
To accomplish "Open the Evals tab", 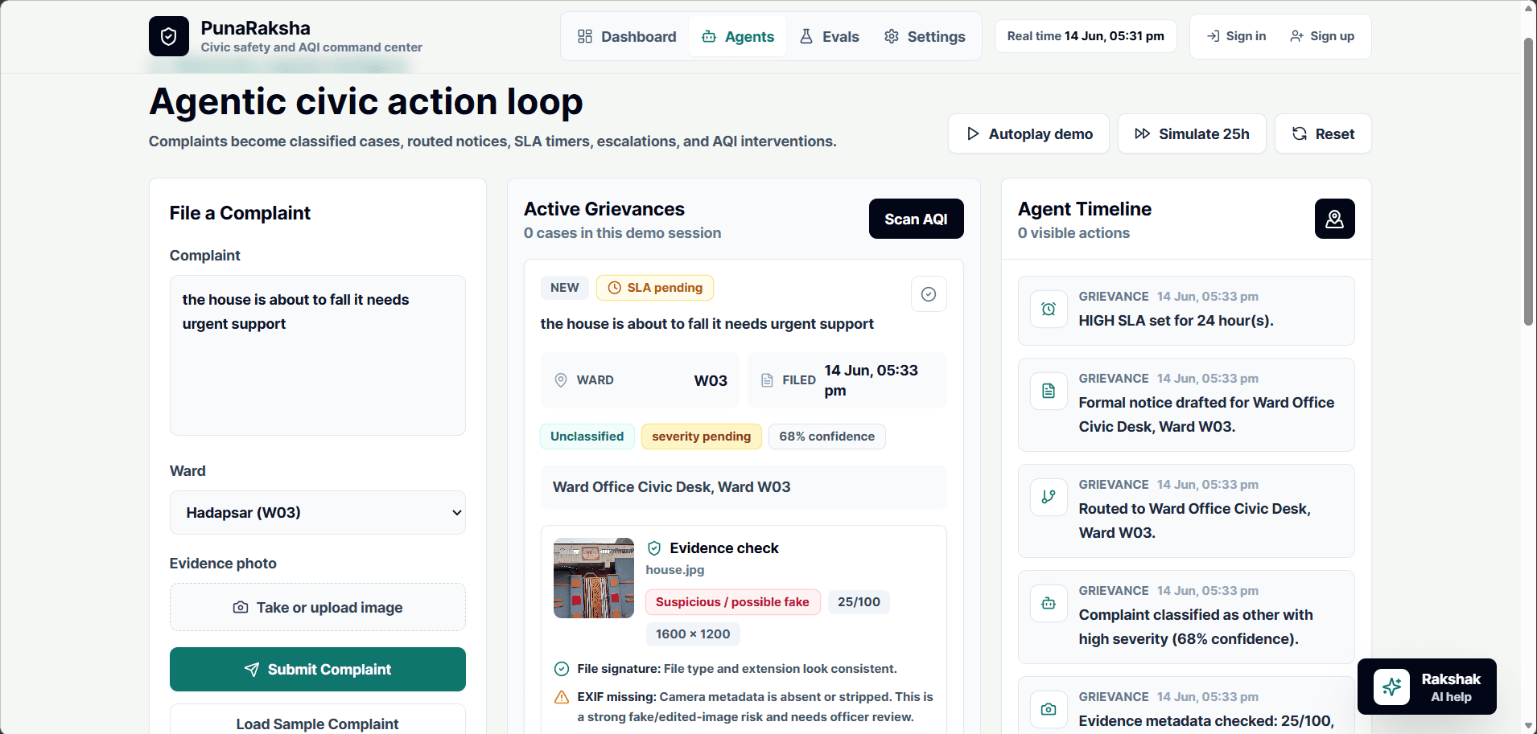I will point(829,36).
